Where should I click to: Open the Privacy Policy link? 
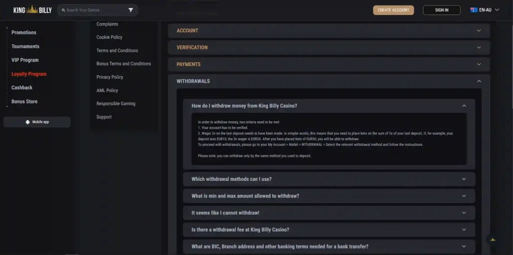tap(110, 77)
